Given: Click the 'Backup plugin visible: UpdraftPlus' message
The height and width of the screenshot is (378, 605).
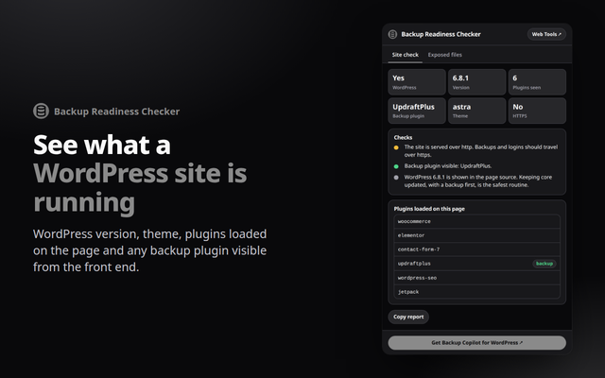Looking at the screenshot, I should [x=447, y=166].
